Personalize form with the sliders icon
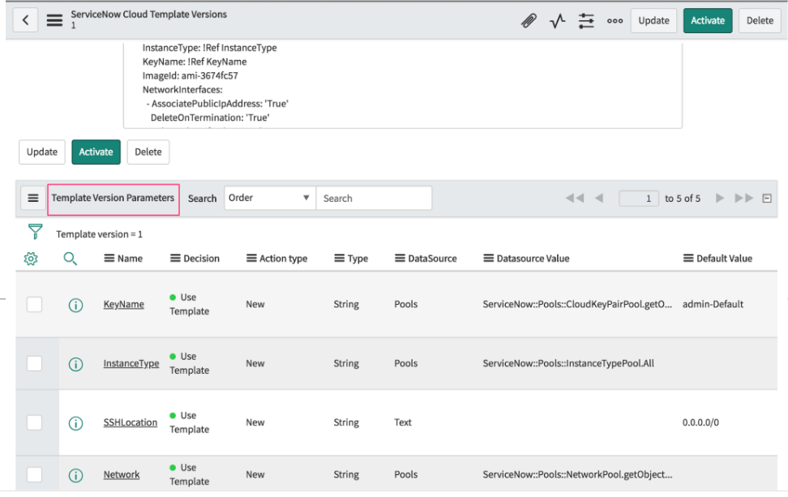Viewport: 788px width, 497px height. pyautogui.click(x=586, y=20)
